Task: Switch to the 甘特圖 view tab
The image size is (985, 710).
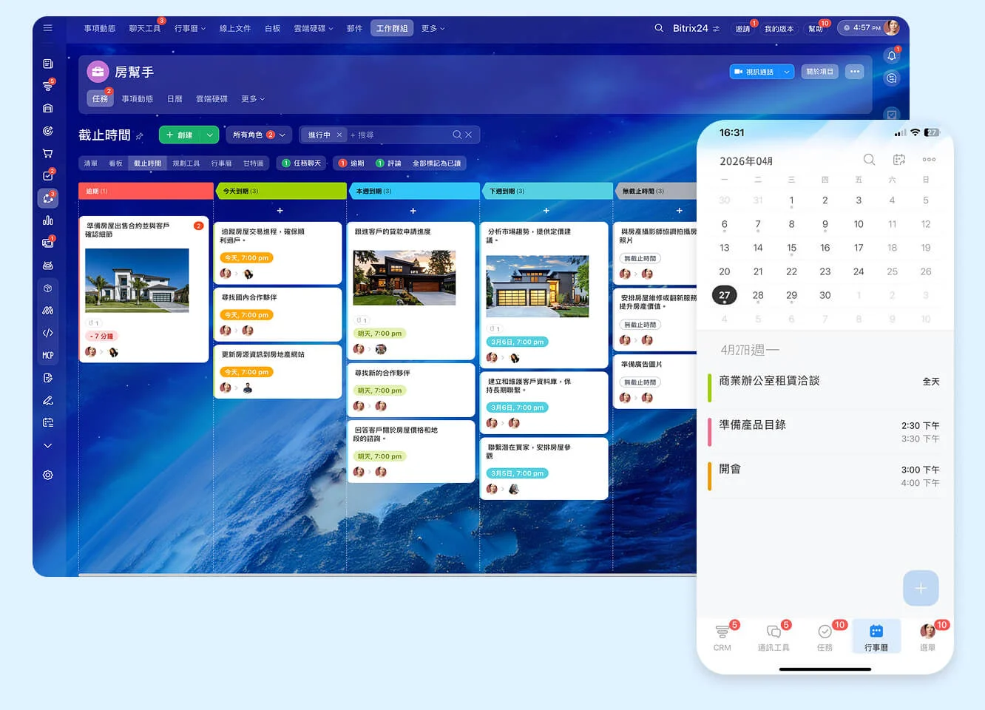Action: (254, 163)
